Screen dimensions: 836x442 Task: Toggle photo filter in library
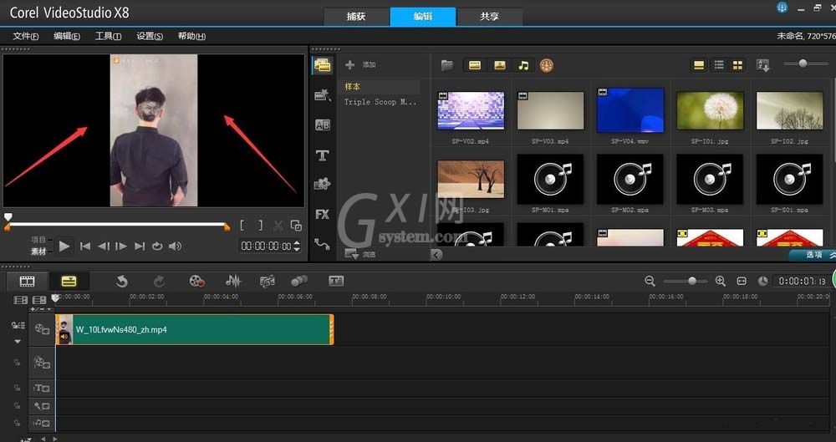pyautogui.click(x=500, y=65)
